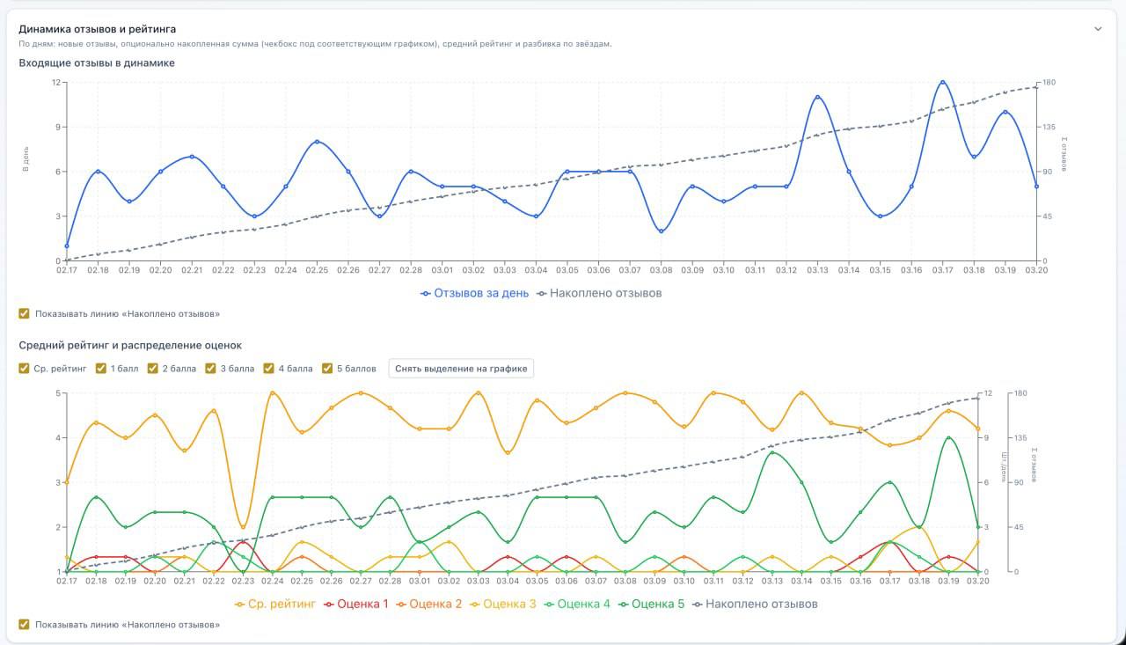Toggle the "Ср. рейтинг" checkbox
1126x645 pixels.
[x=24, y=369]
